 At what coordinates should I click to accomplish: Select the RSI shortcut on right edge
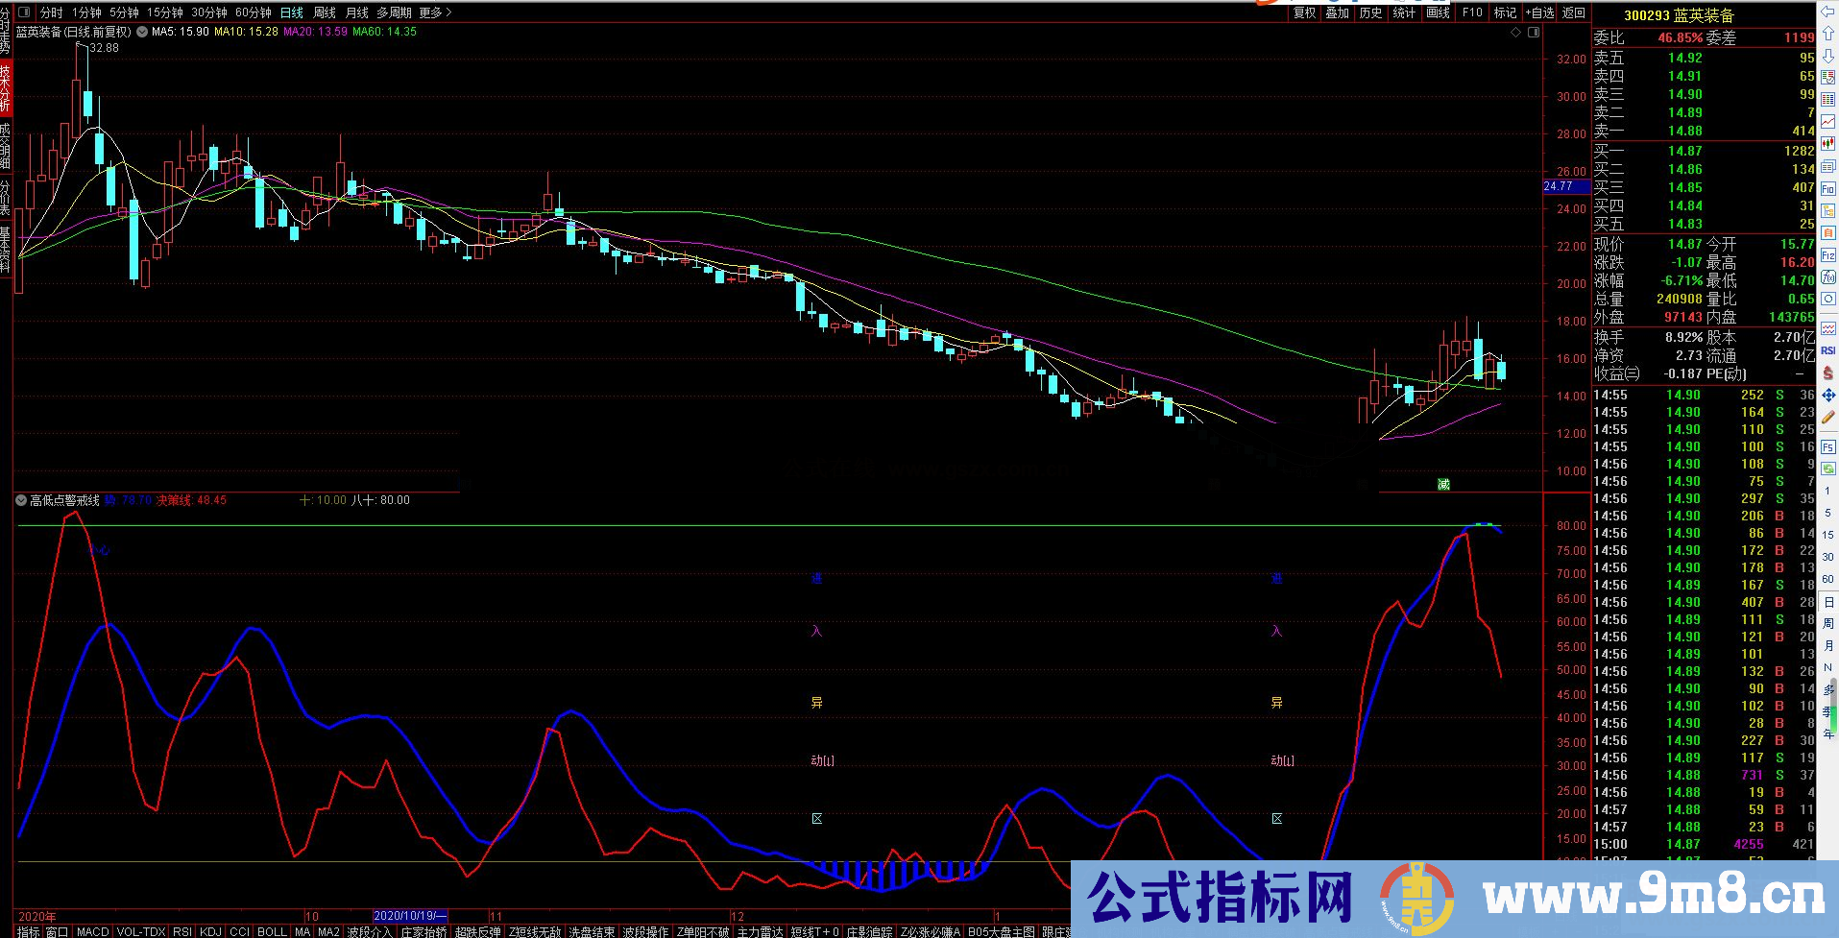(x=1827, y=349)
